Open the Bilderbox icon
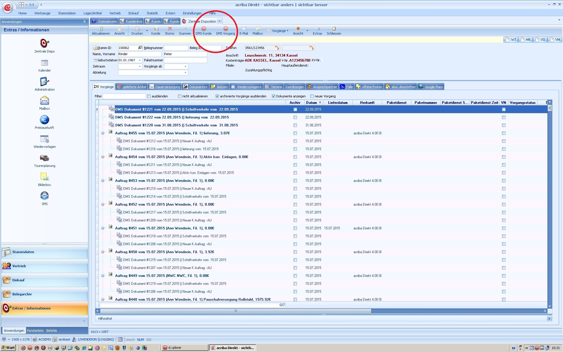Image resolution: width=563 pixels, height=352 pixels. click(x=45, y=180)
